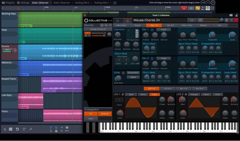This screenshot has width=240, height=141.
Task: Show the LFO 3-4 modulation page
Action: 168,88
